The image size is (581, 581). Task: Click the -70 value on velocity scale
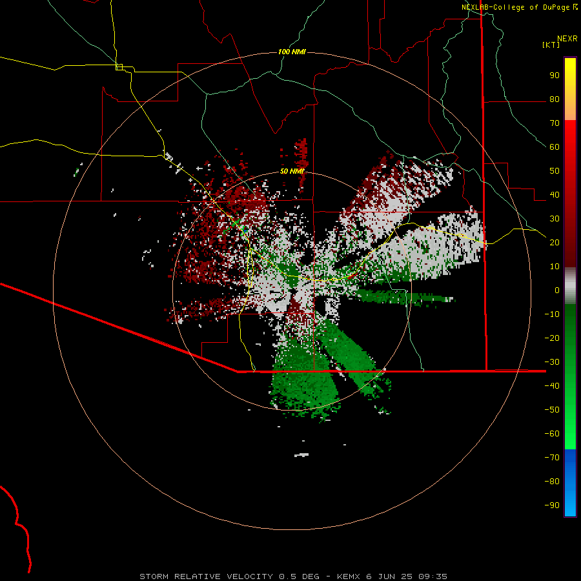tap(552, 458)
